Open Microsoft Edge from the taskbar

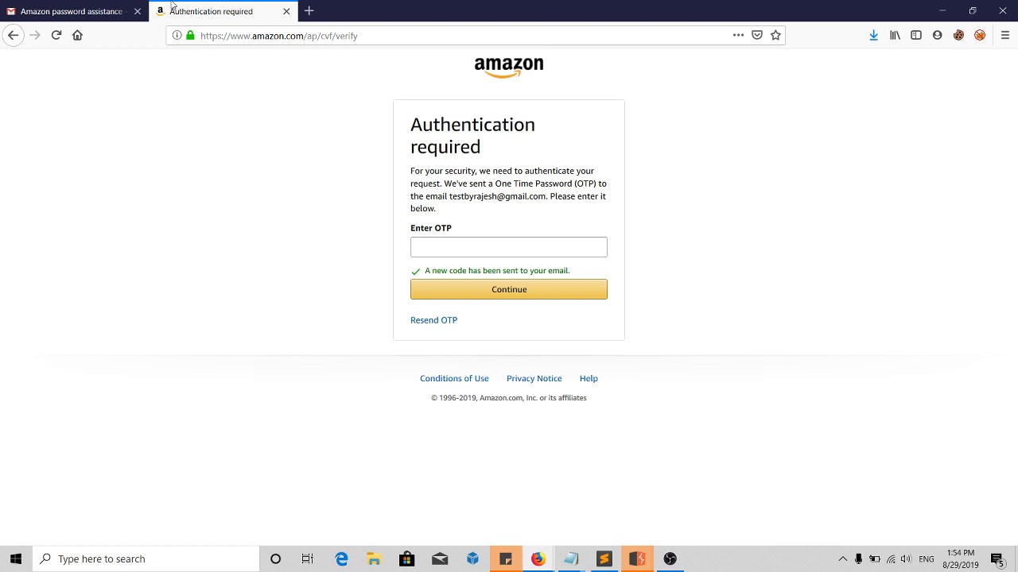[x=341, y=559]
